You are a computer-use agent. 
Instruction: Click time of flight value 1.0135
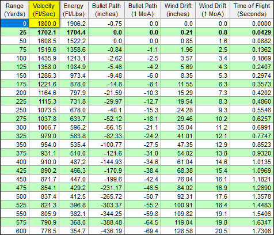pos(252,162)
